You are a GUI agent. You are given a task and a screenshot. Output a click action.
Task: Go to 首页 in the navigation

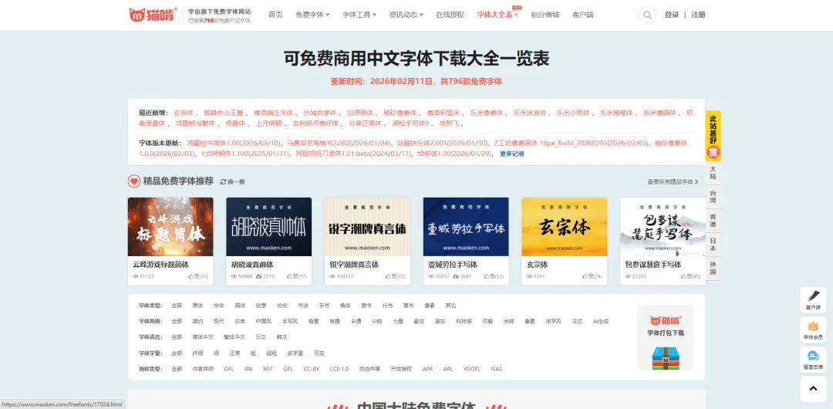coord(275,15)
